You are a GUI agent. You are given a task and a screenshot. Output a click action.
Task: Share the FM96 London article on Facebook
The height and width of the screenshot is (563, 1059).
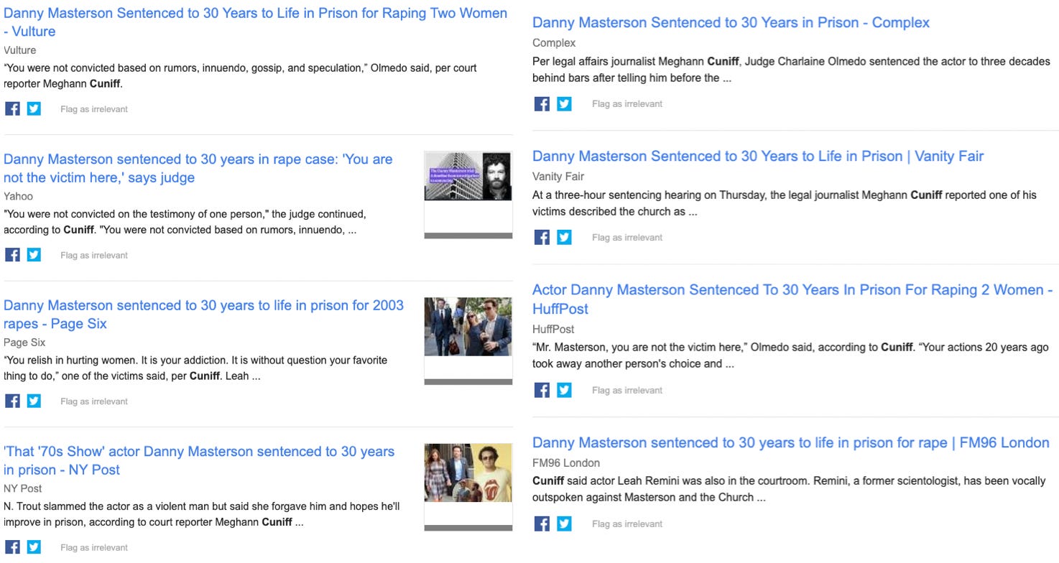click(x=542, y=524)
